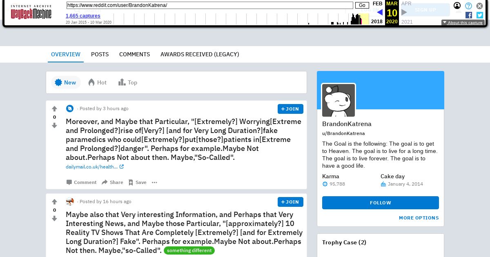Viewport: 490px width, 257px height.
Task: Switch to the Posts tab
Action: click(x=100, y=54)
